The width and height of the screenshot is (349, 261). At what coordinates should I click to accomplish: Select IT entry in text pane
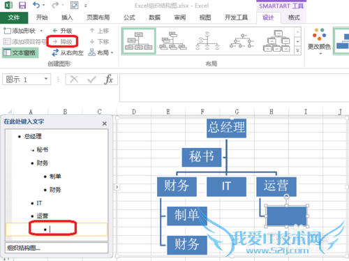[x=39, y=203]
